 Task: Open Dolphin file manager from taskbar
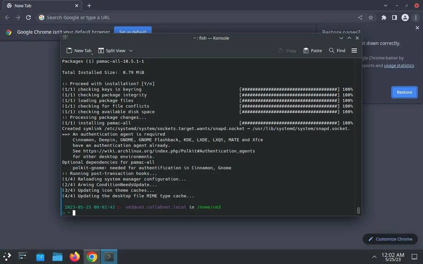pyautogui.click(x=58, y=256)
